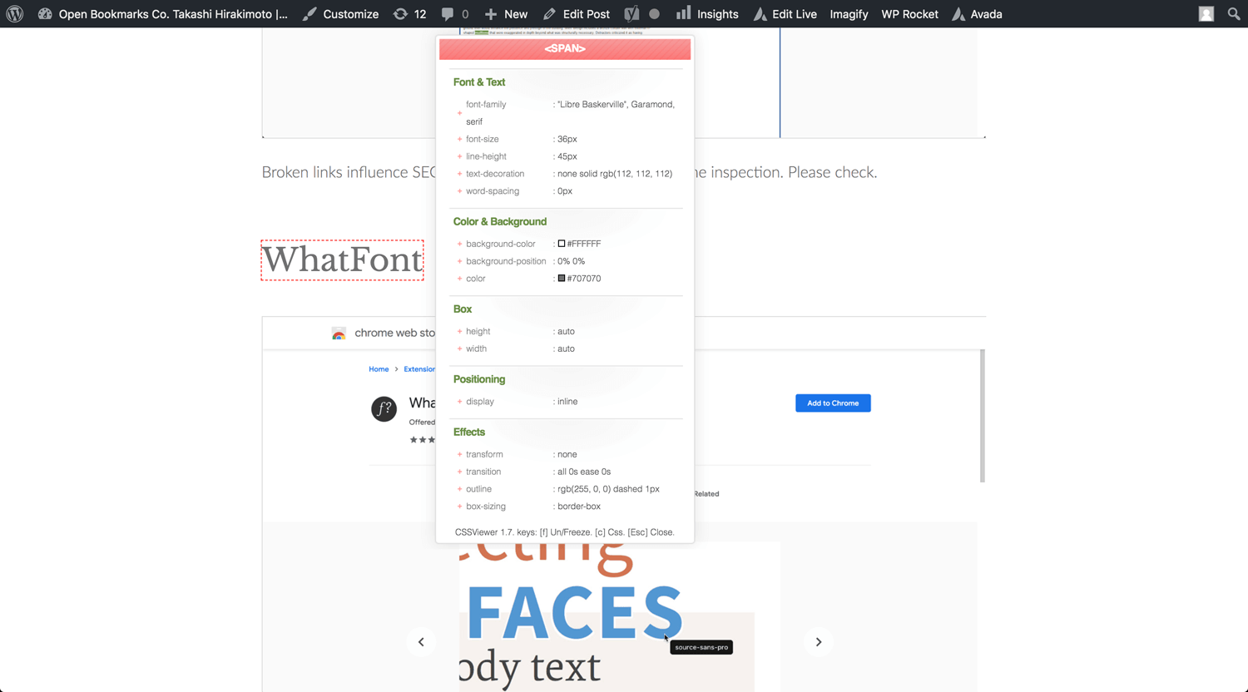The width and height of the screenshot is (1248, 692).
Task: Click the Color & Background section heading
Action: coord(500,222)
